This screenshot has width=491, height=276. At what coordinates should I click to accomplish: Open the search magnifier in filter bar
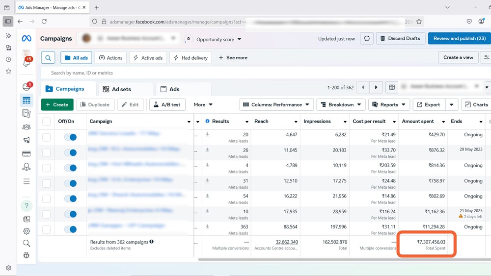[48, 58]
